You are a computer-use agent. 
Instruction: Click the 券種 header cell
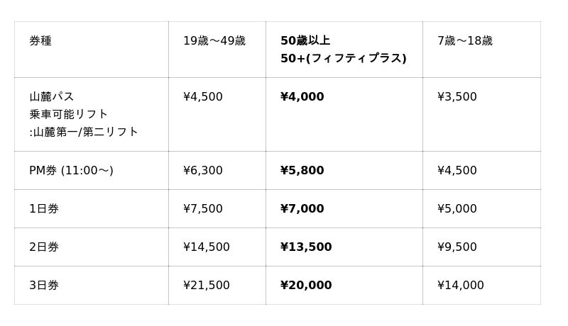click(x=40, y=41)
